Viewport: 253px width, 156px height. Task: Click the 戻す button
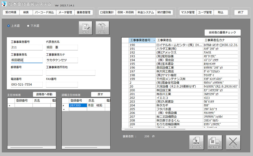(x=100, y=94)
